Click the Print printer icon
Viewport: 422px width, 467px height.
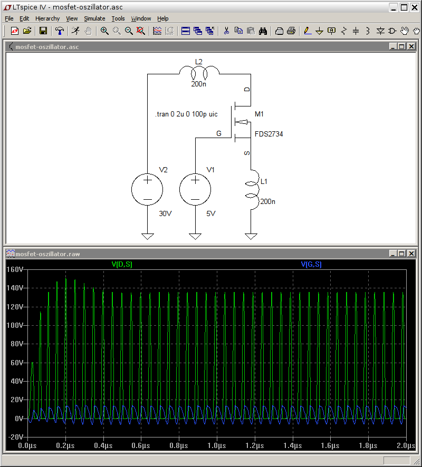(x=291, y=31)
